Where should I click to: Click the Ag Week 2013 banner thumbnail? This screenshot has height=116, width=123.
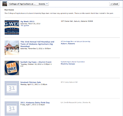tap(12, 27)
